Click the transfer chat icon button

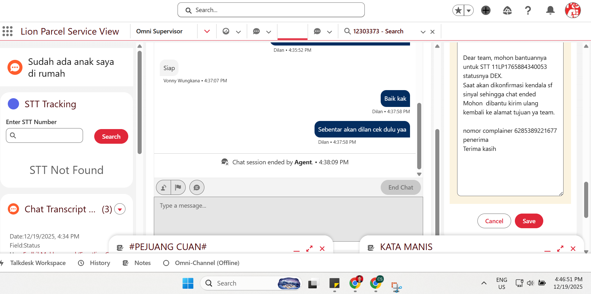point(164,187)
